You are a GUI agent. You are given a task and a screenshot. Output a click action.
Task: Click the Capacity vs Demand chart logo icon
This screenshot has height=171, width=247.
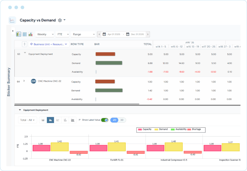[12, 20]
